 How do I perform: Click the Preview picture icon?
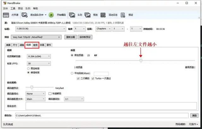[87, 15]
